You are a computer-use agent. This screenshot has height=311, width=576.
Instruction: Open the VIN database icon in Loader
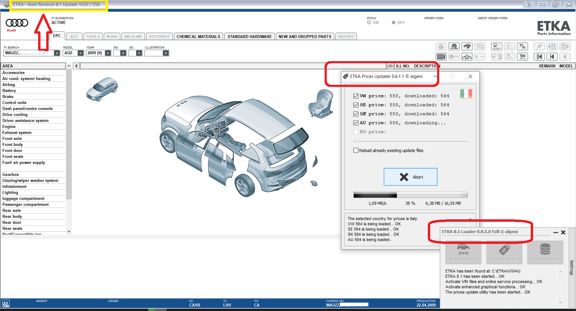(x=545, y=252)
